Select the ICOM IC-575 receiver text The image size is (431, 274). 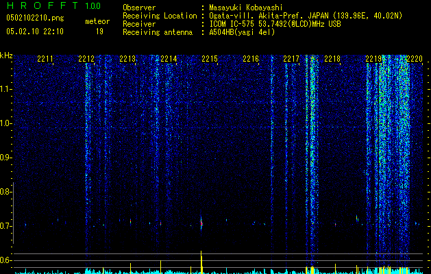[x=275, y=24]
